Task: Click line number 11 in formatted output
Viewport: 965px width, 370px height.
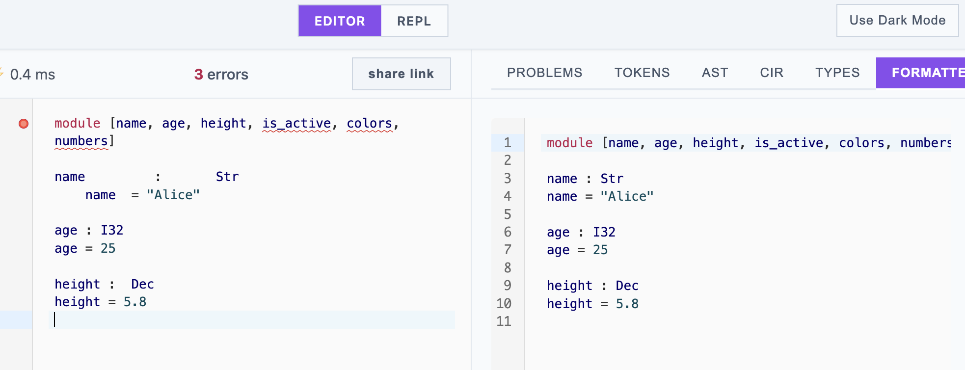Action: (x=504, y=321)
